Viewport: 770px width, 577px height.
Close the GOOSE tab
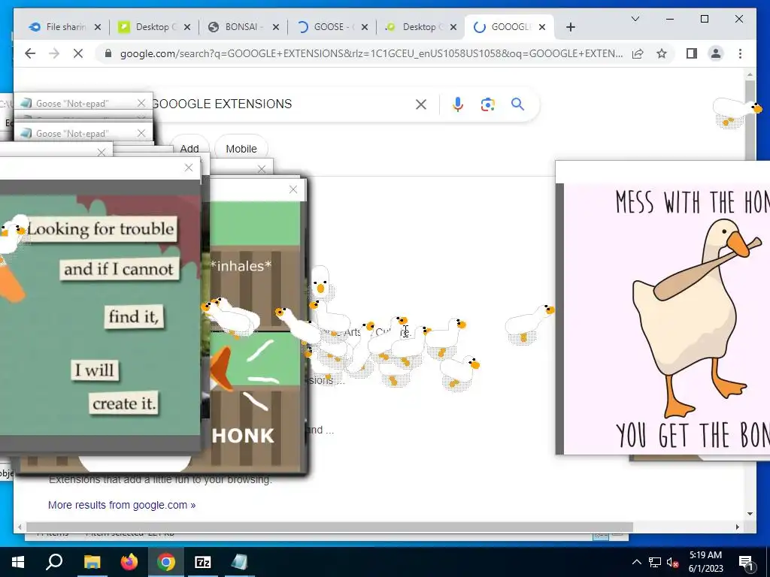coord(365,27)
